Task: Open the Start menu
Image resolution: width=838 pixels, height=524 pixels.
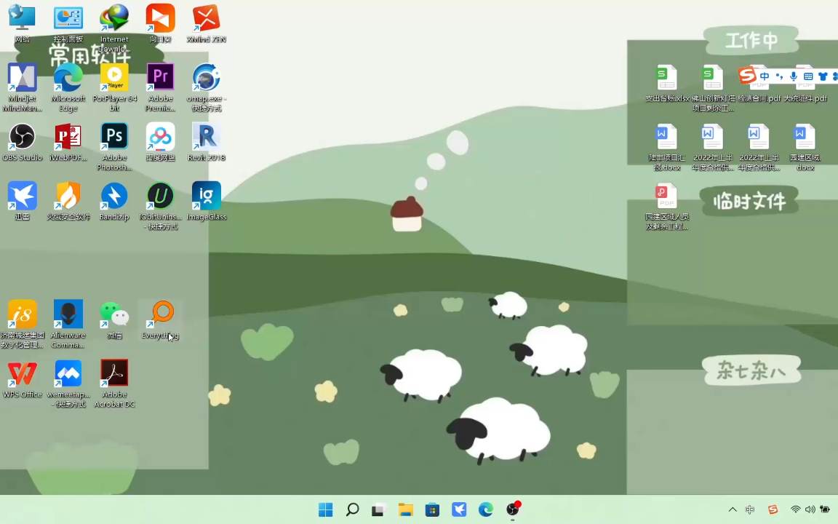Action: point(325,509)
